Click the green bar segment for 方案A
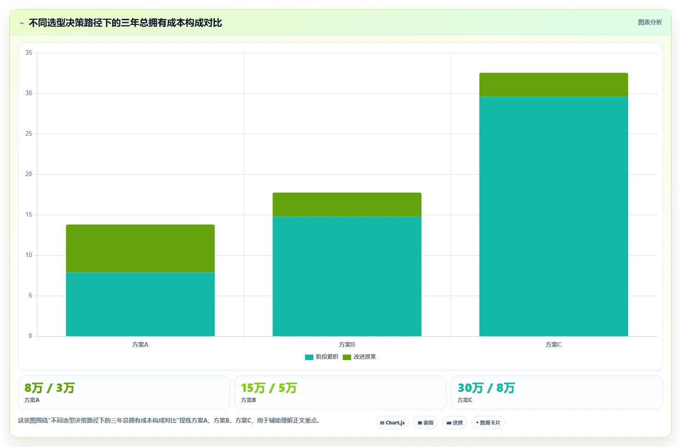Image resolution: width=681 pixels, height=447 pixels. tap(140, 248)
